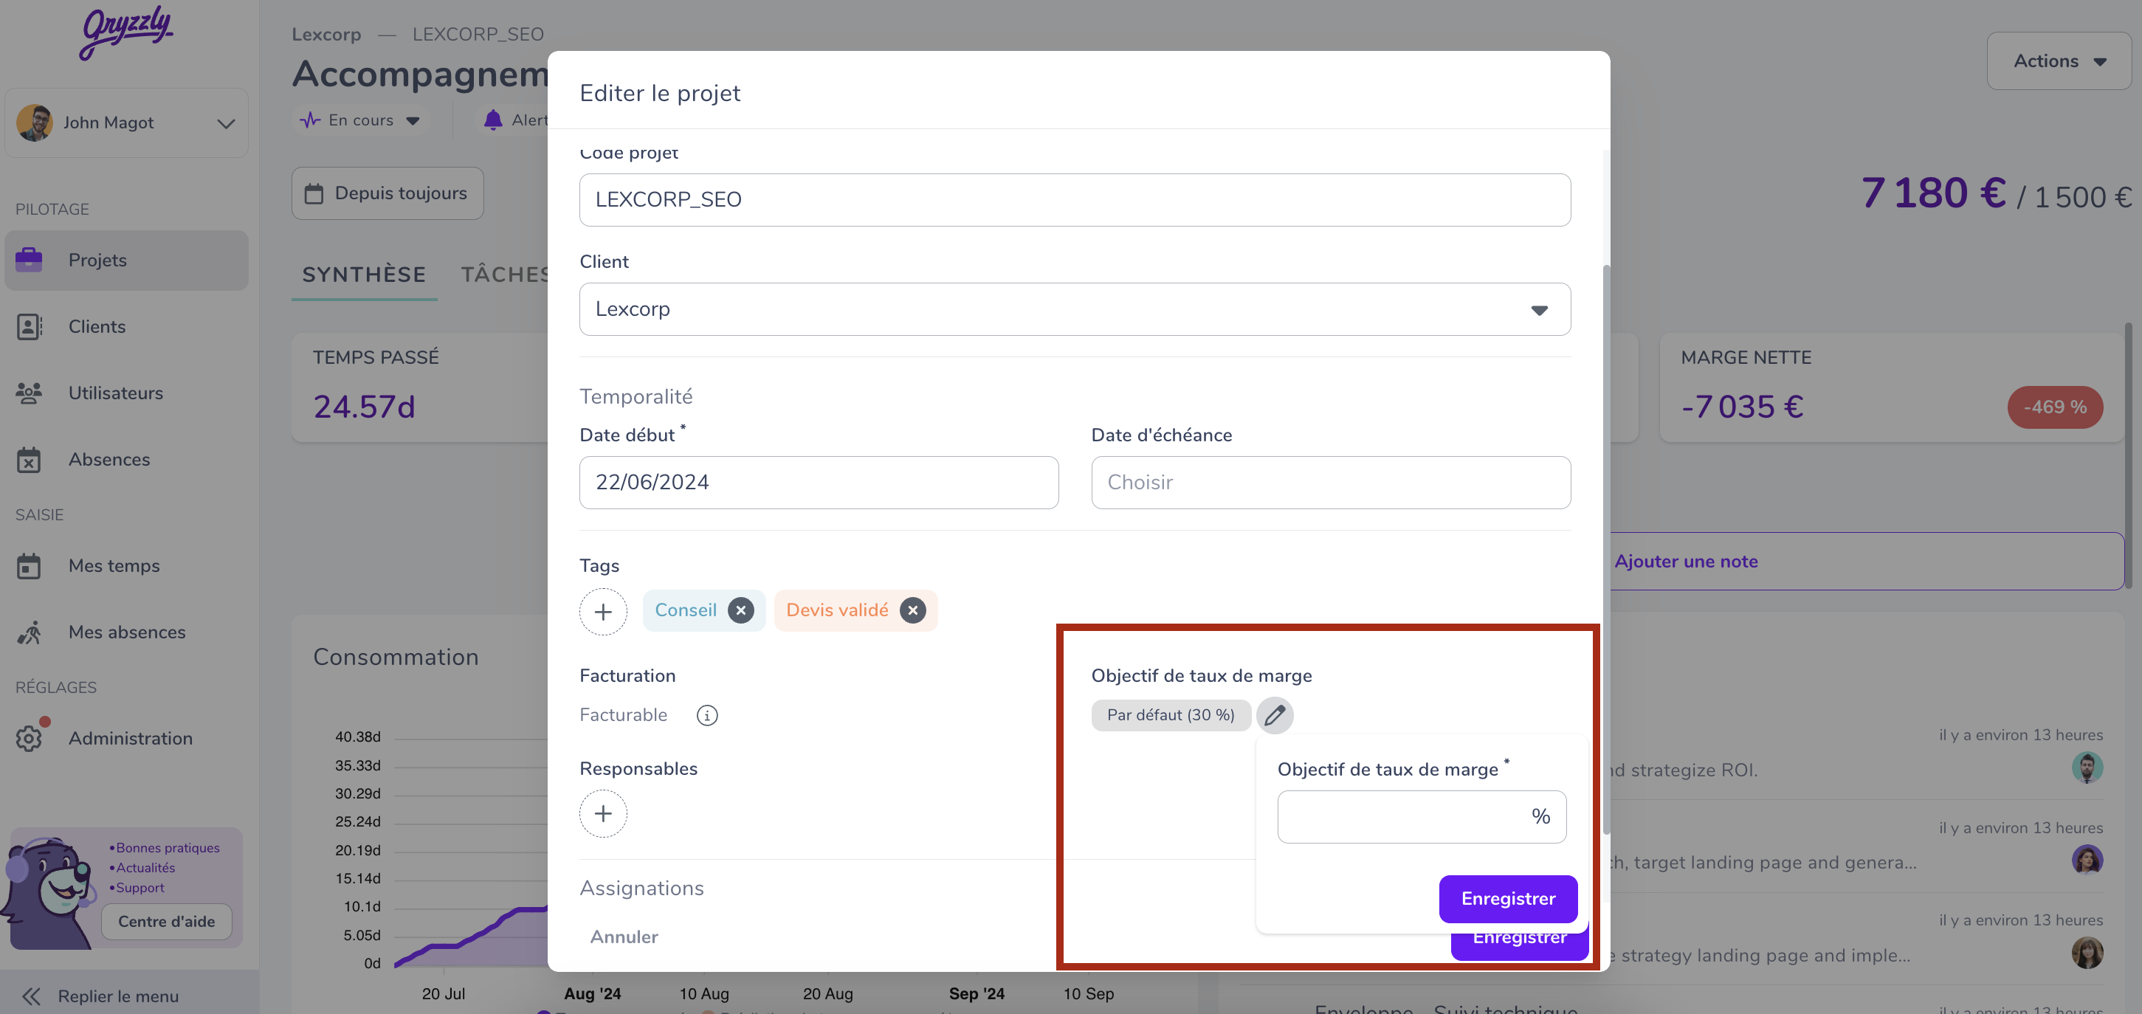Click the Facturable info icon

707,715
